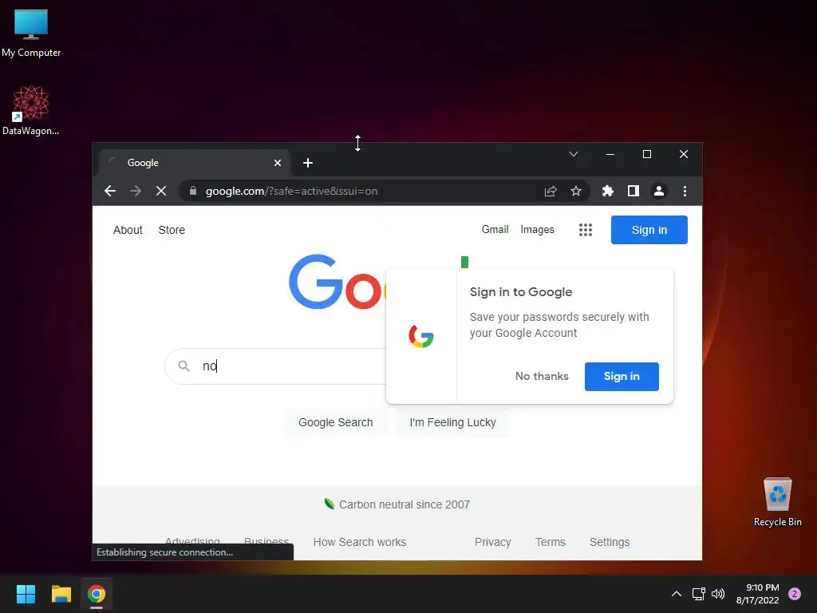
Task: Open the Terms footer link
Action: coord(551,542)
